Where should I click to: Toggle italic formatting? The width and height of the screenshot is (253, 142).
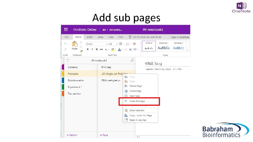pyautogui.click(x=92, y=49)
